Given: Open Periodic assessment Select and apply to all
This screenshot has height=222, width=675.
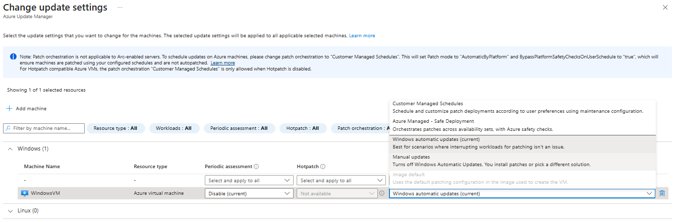Looking at the screenshot, I should click(249, 180).
